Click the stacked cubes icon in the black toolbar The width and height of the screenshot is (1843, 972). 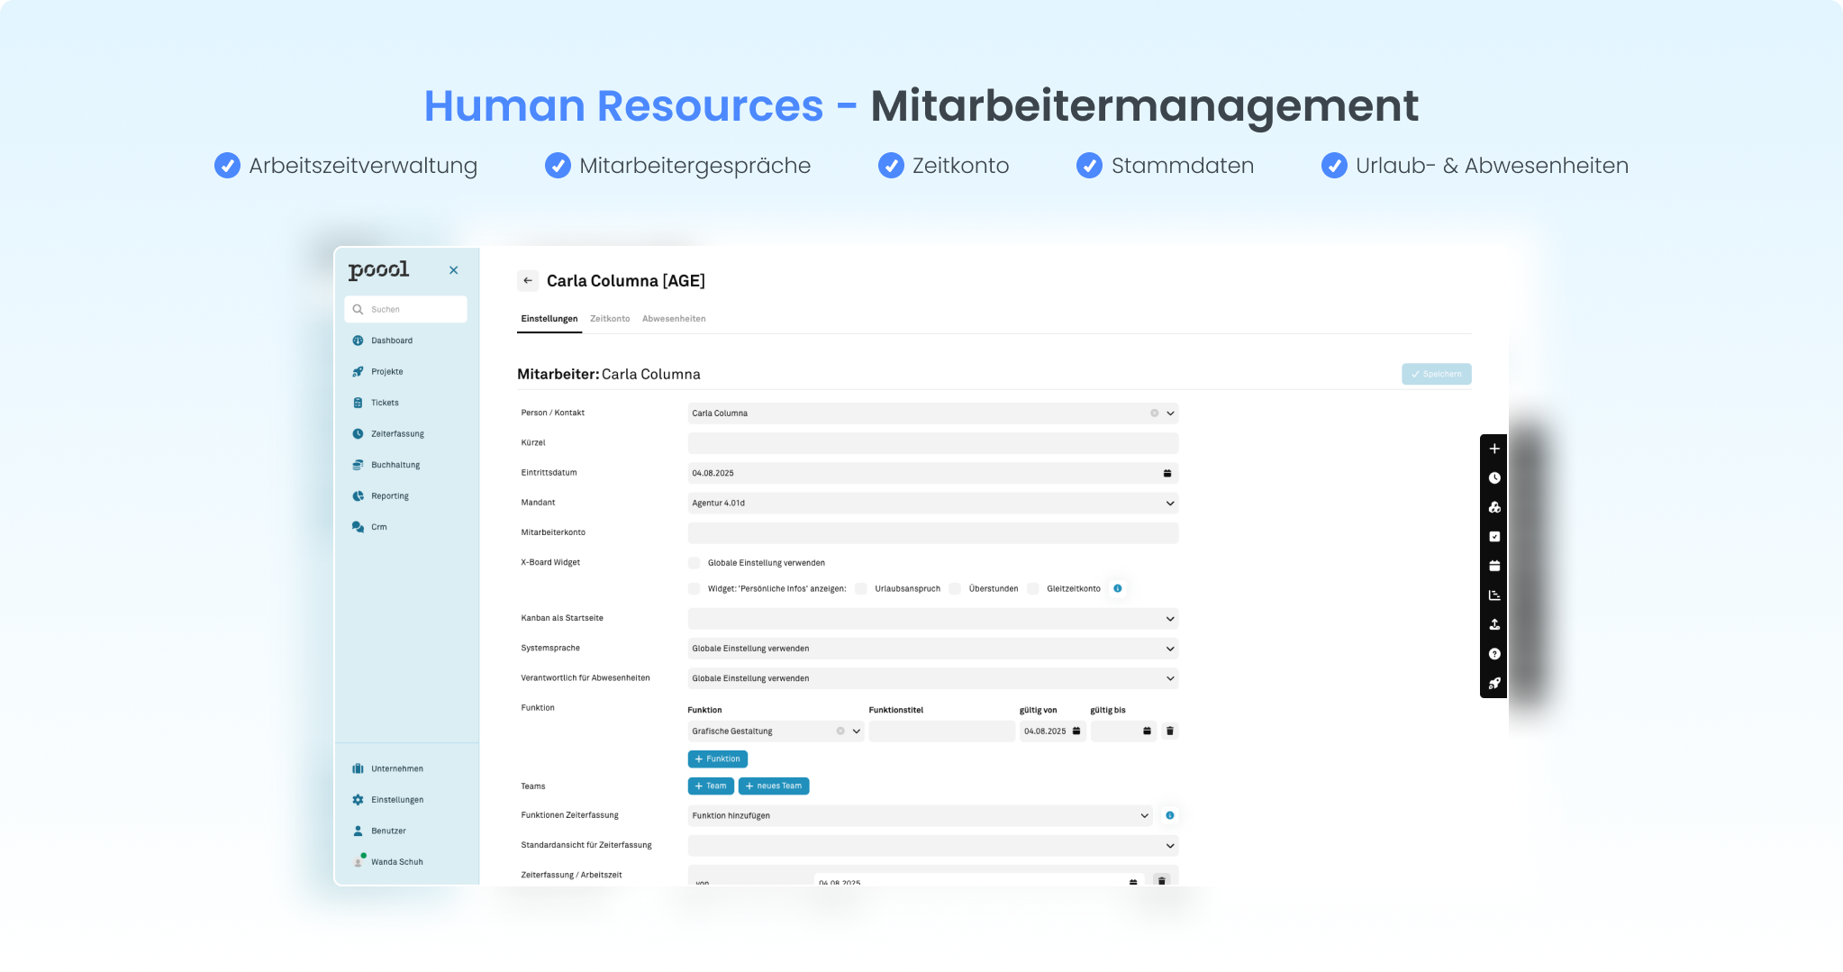(x=1494, y=507)
